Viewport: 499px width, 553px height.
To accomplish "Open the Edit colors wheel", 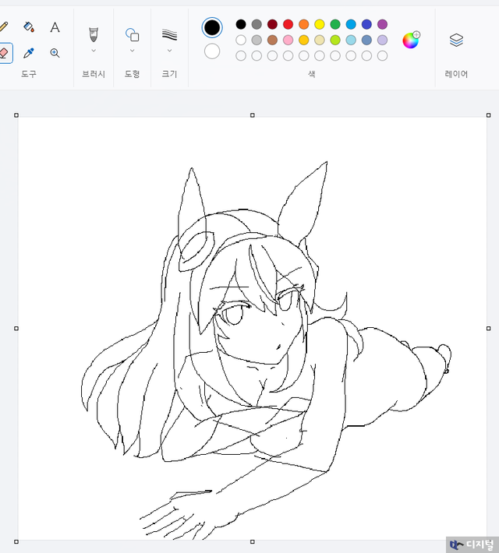I will click(x=411, y=40).
